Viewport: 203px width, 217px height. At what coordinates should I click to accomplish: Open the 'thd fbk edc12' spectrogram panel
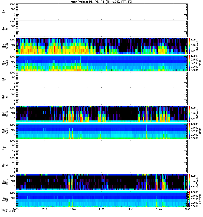(x=101, y=114)
